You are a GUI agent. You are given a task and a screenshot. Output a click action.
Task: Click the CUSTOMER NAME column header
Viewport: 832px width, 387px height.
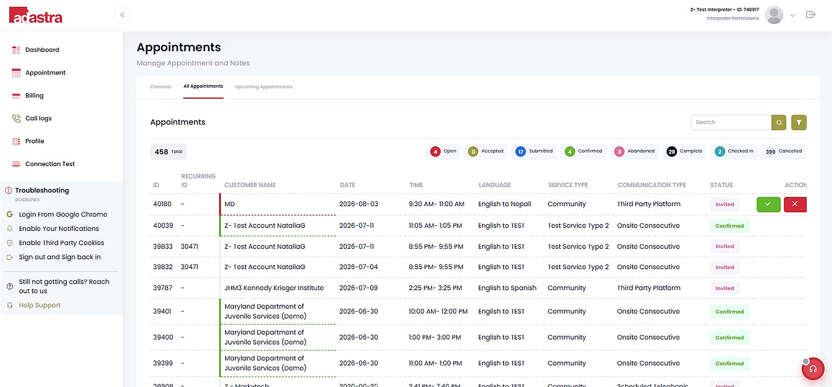click(x=250, y=185)
